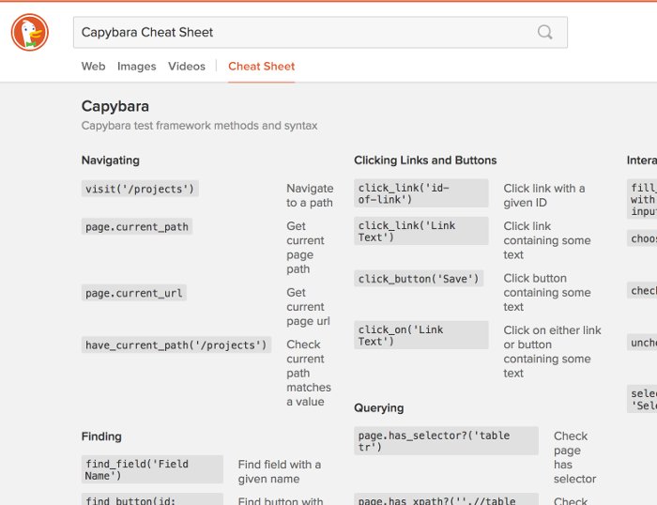The width and height of the screenshot is (657, 505).
Task: Click the page.current_url code snippet
Action: click(134, 293)
